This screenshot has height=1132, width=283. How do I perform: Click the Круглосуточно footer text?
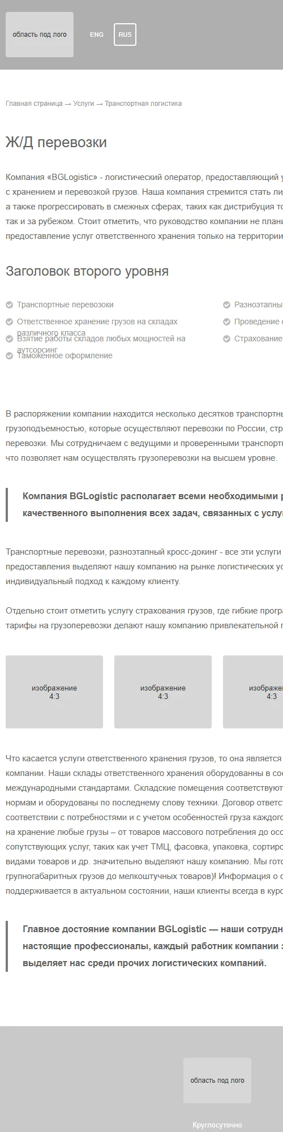pyautogui.click(x=217, y=1125)
